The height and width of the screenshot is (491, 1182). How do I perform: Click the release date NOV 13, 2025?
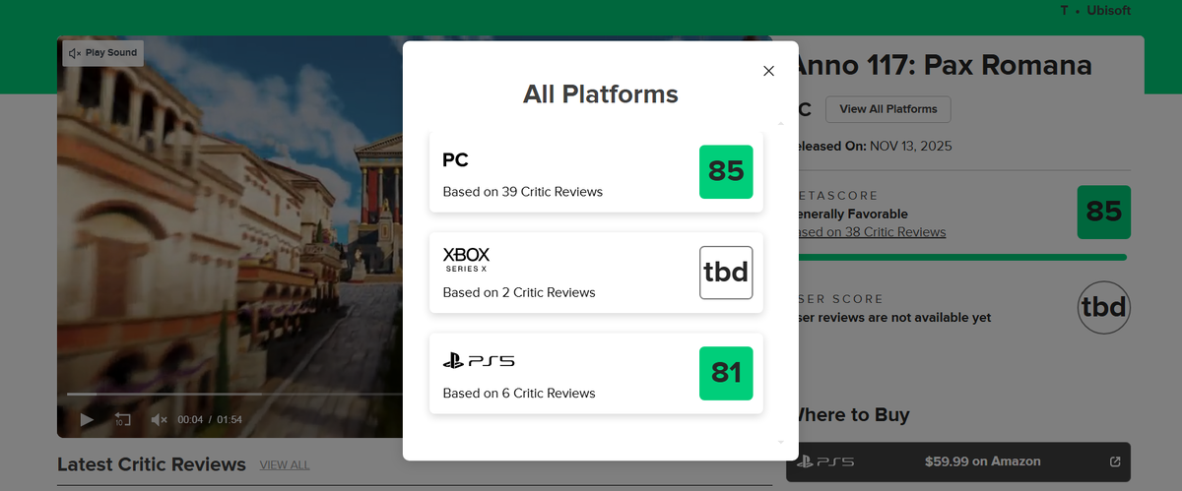click(911, 146)
